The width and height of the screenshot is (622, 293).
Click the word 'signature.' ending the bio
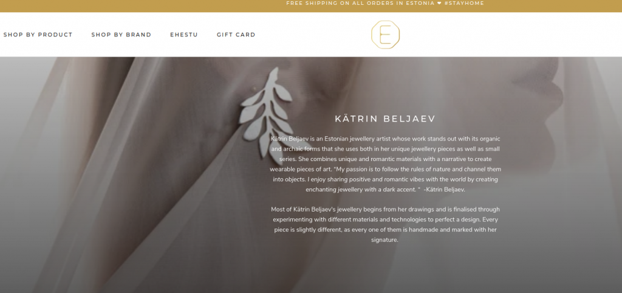coord(384,240)
